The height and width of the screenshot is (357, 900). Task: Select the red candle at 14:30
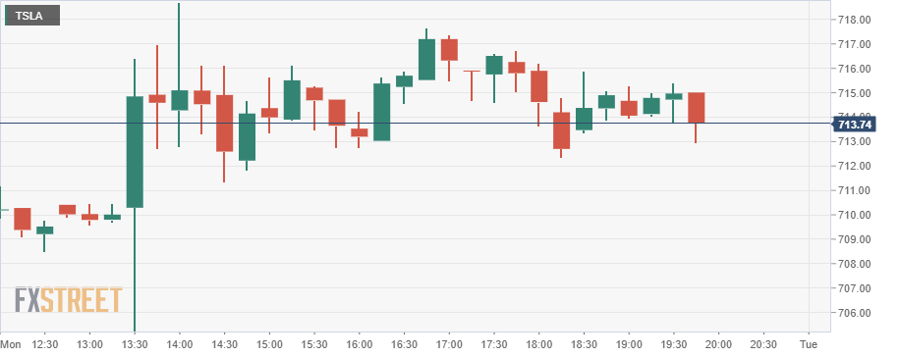click(x=224, y=124)
